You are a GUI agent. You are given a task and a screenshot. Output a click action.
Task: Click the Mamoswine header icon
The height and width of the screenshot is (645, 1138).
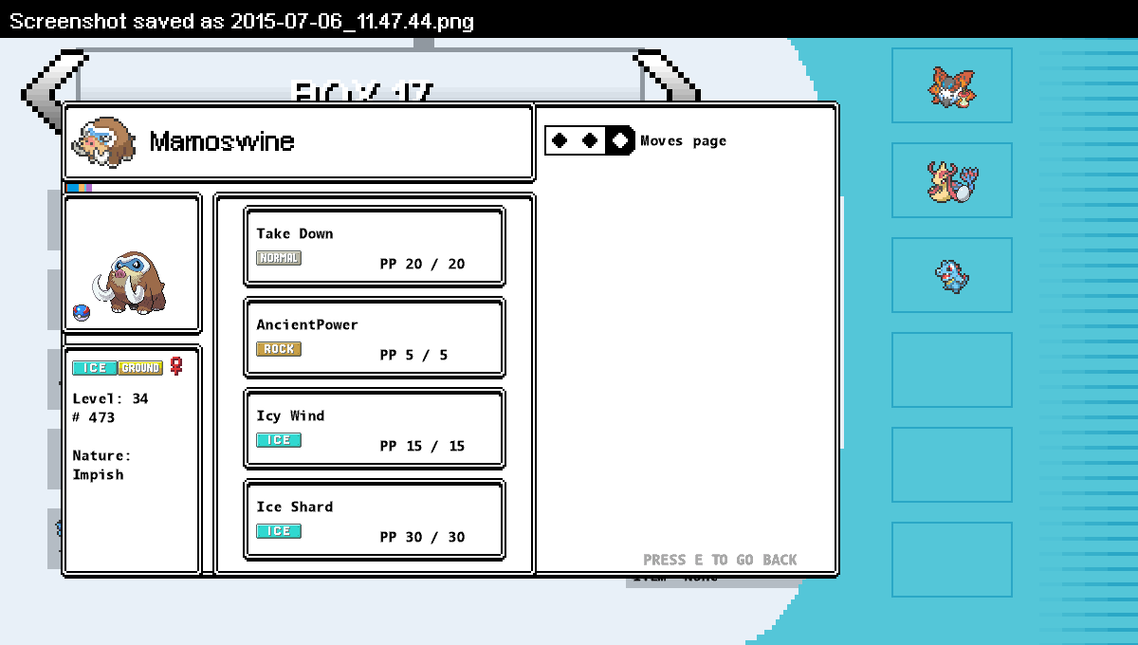(102, 142)
